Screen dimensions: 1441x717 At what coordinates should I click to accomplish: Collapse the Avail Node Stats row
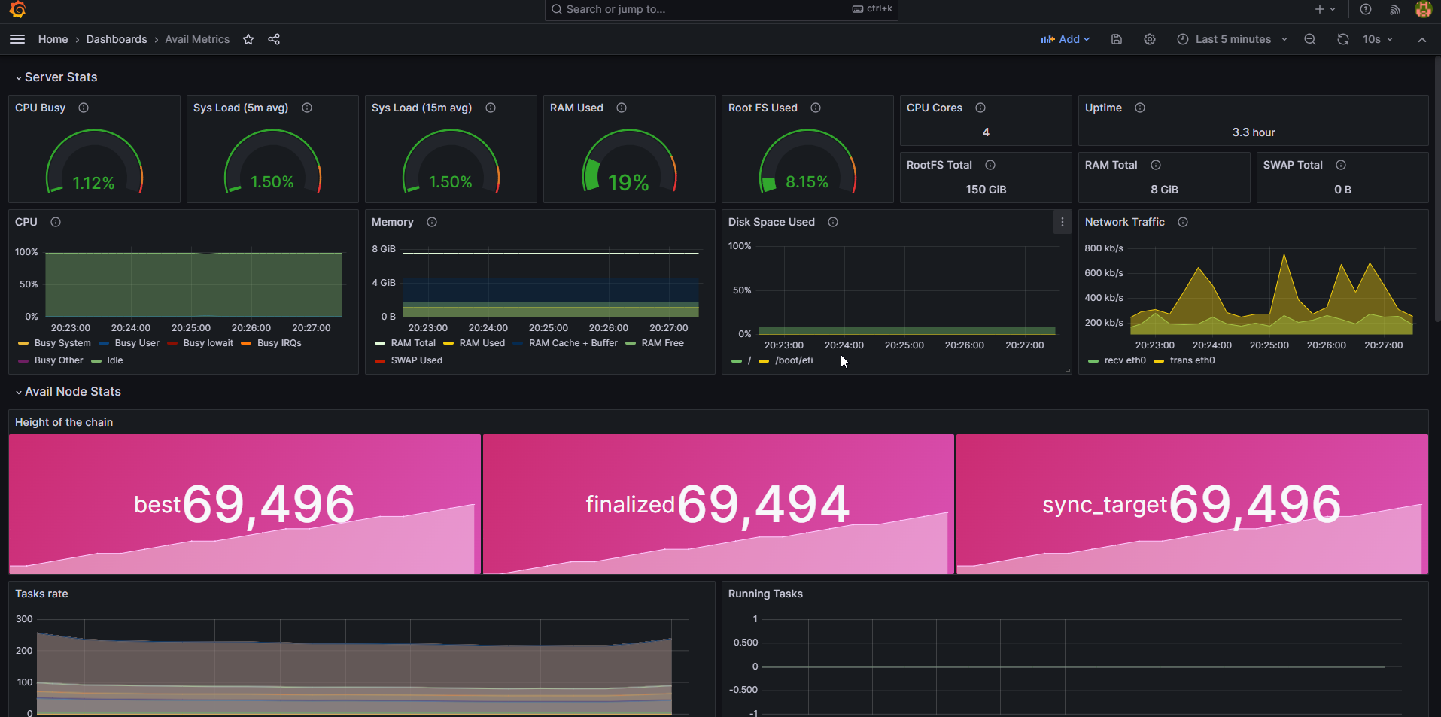[19, 392]
